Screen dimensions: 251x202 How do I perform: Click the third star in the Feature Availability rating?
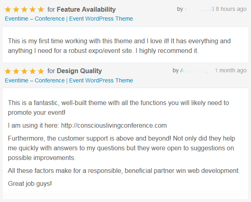pyautogui.click(x=24, y=10)
